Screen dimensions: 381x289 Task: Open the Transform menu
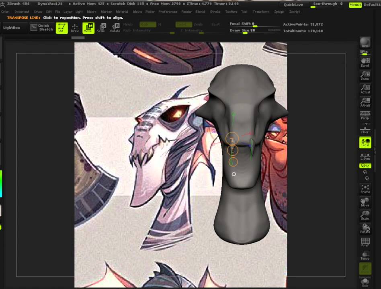(261, 12)
